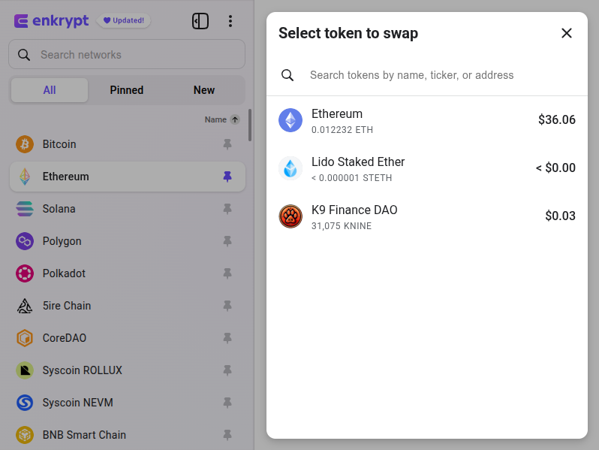Pin the Syscoin ROLLUX network

(x=227, y=370)
